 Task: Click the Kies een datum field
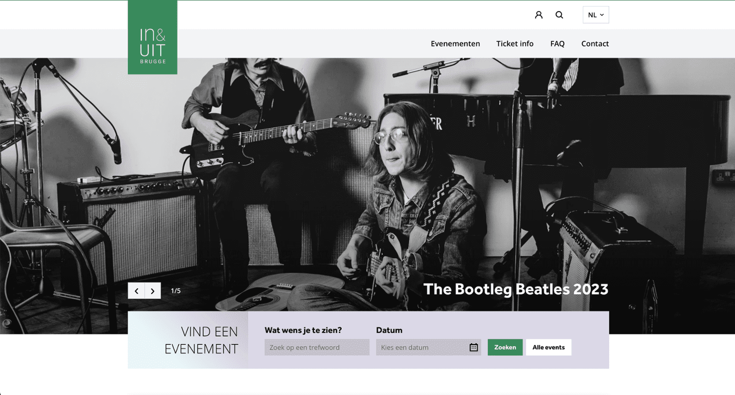(x=429, y=347)
